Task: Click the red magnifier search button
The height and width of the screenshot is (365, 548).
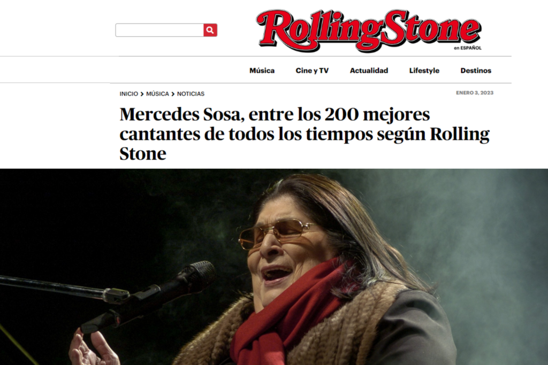Action: pos(210,30)
